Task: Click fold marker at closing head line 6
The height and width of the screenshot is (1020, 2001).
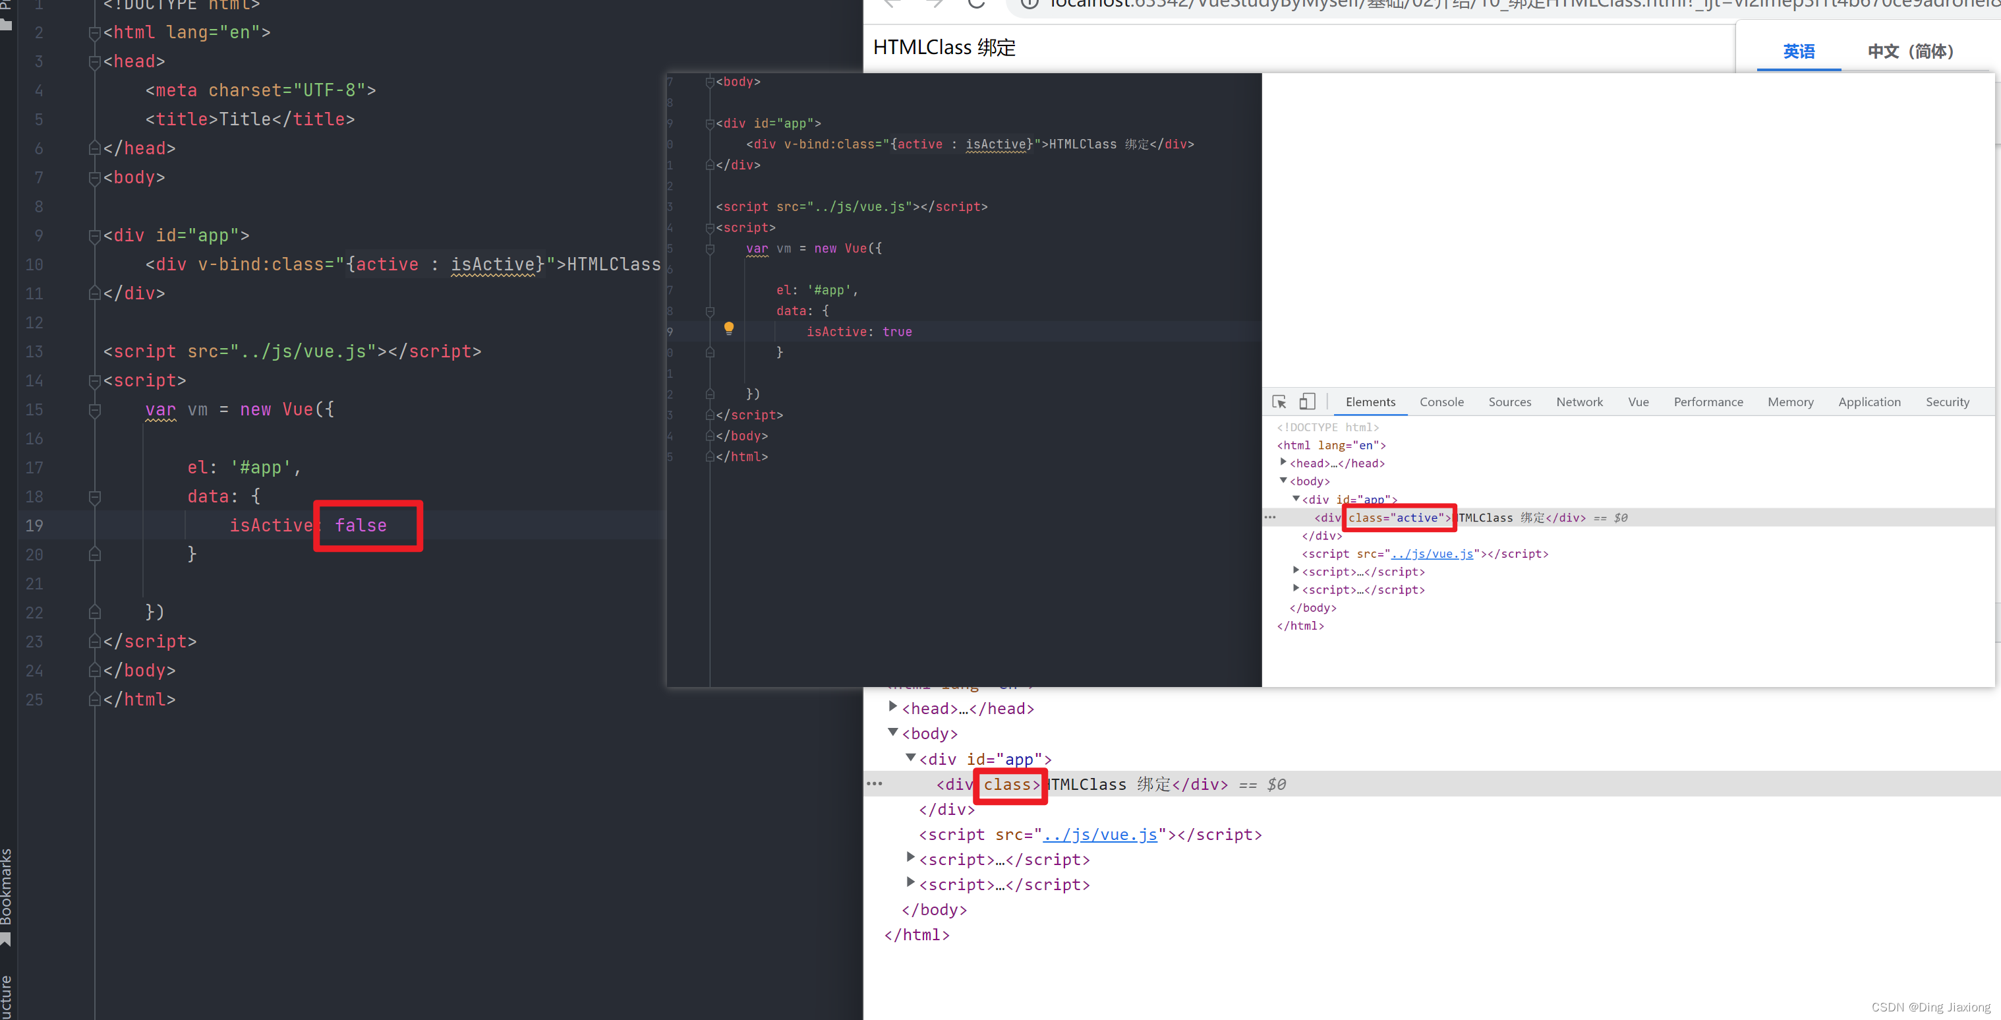Action: pyautogui.click(x=95, y=148)
